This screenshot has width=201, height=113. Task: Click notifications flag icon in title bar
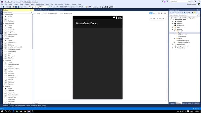[x=164, y=2]
